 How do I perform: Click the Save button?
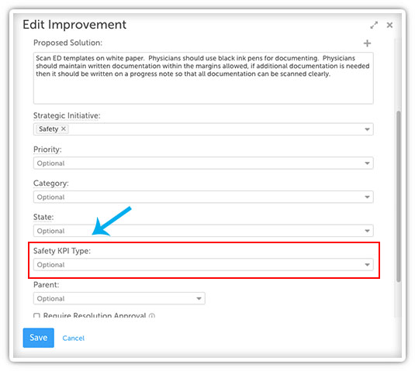(x=39, y=338)
